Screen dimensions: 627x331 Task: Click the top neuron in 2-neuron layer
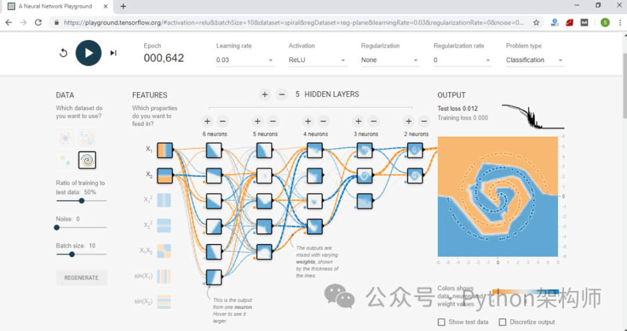click(x=415, y=150)
